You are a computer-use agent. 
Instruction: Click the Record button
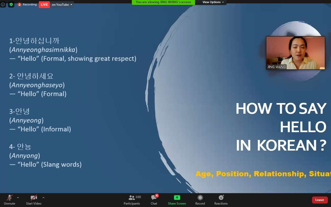[200, 200]
